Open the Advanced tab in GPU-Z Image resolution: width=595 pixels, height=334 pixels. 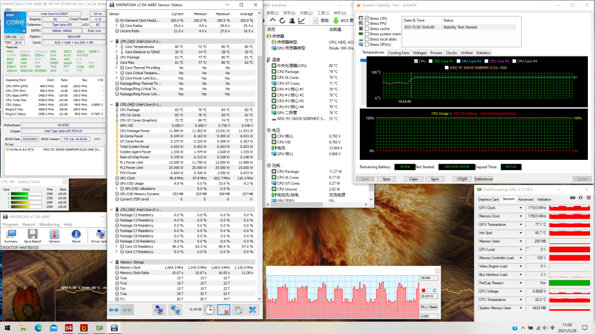pyautogui.click(x=525, y=199)
